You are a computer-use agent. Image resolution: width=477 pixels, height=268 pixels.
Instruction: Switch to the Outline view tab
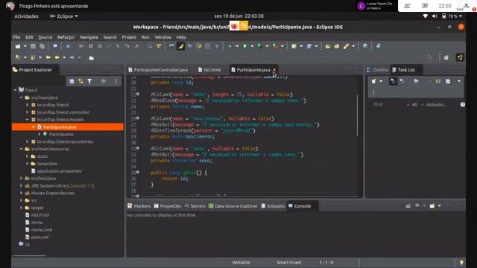[378, 70]
